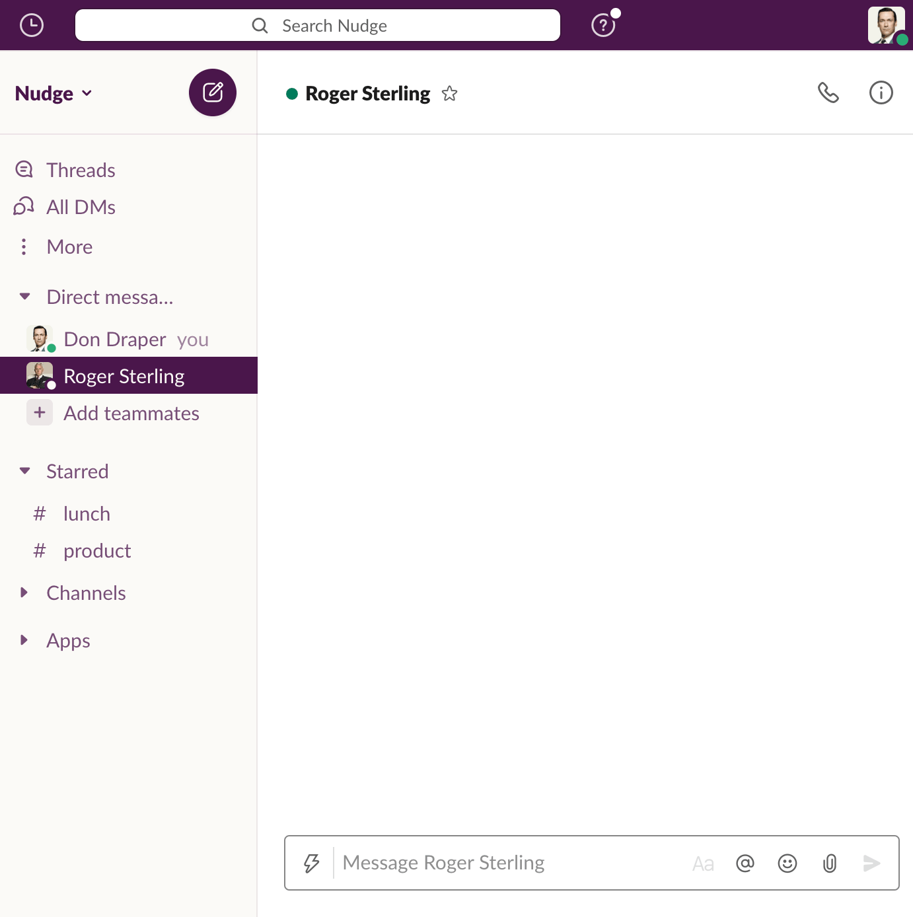Image resolution: width=913 pixels, height=917 pixels.
Task: Expand the Channels section
Action: coord(25,593)
